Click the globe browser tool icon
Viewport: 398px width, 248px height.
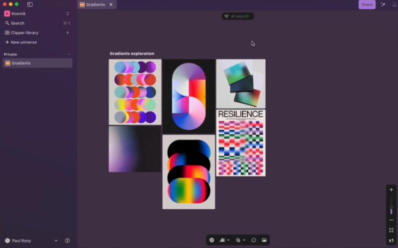[x=212, y=240]
